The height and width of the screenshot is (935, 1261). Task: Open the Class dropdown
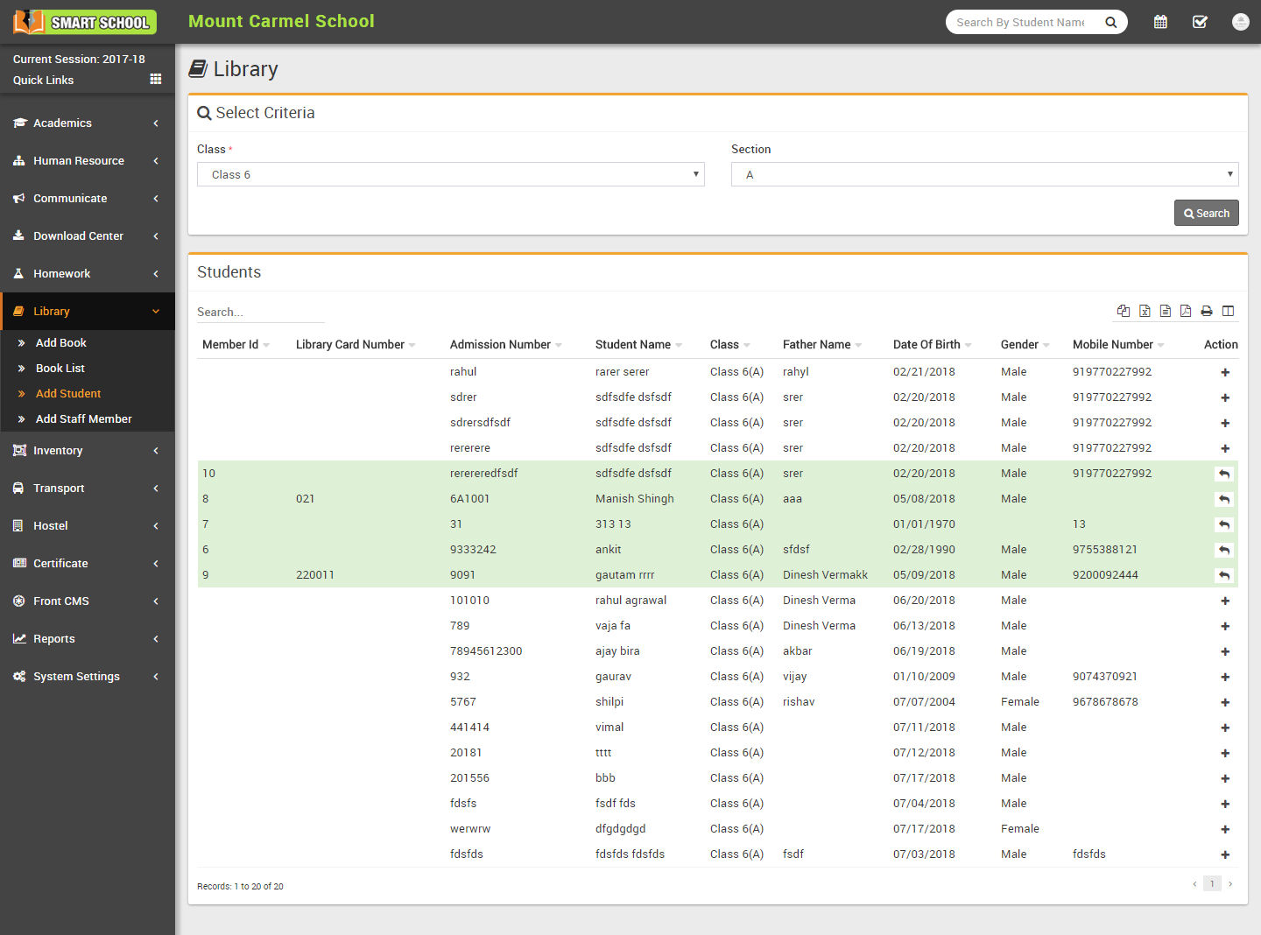[450, 174]
